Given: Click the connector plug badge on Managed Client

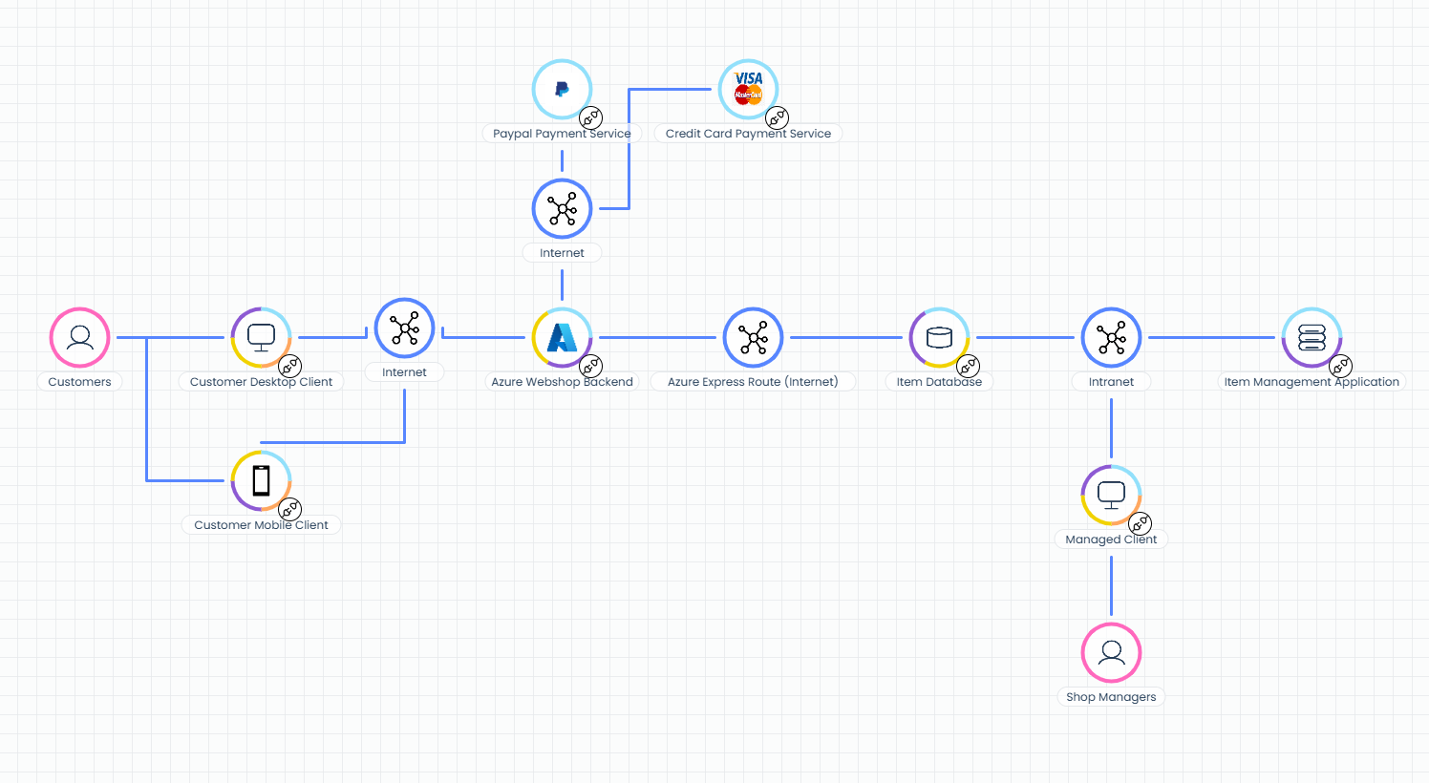Looking at the screenshot, I should pos(1140,523).
